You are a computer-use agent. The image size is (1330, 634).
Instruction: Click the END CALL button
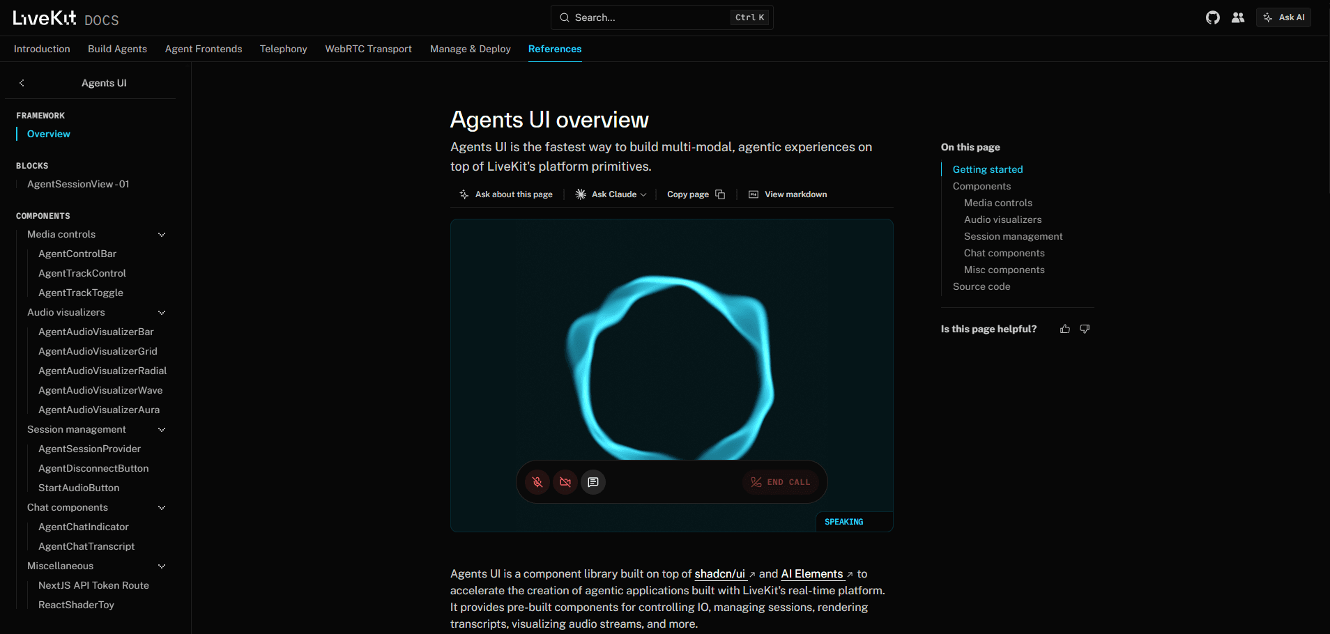click(781, 482)
